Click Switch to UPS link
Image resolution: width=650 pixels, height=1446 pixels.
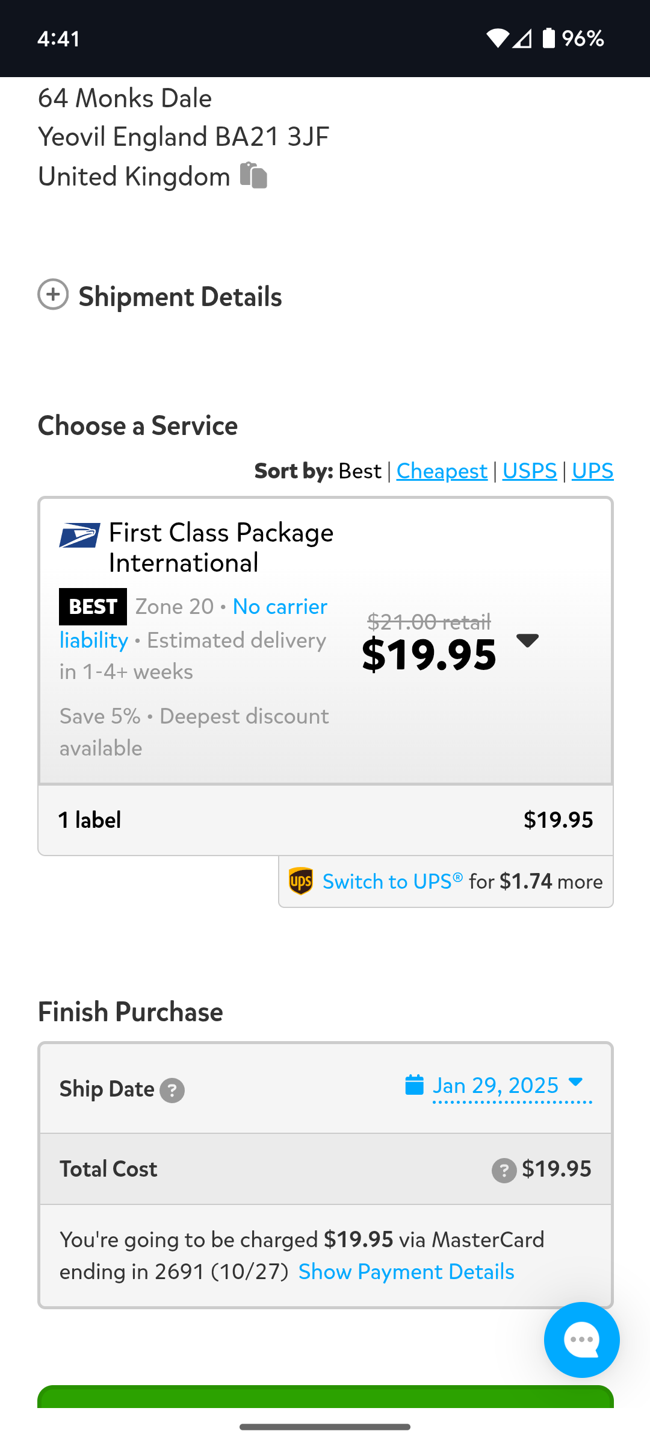[x=392, y=881]
